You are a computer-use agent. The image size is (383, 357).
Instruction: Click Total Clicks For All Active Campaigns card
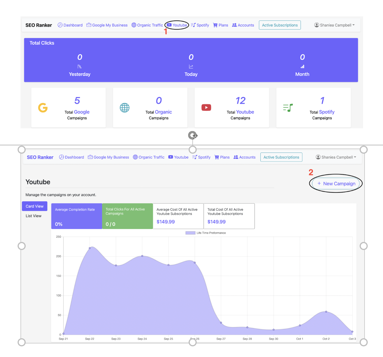tap(127, 216)
